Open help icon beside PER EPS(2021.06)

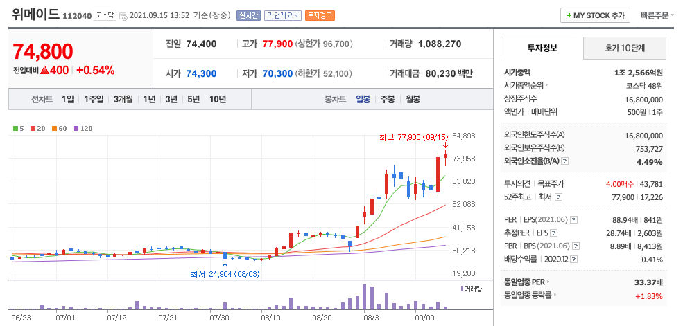coord(574,220)
